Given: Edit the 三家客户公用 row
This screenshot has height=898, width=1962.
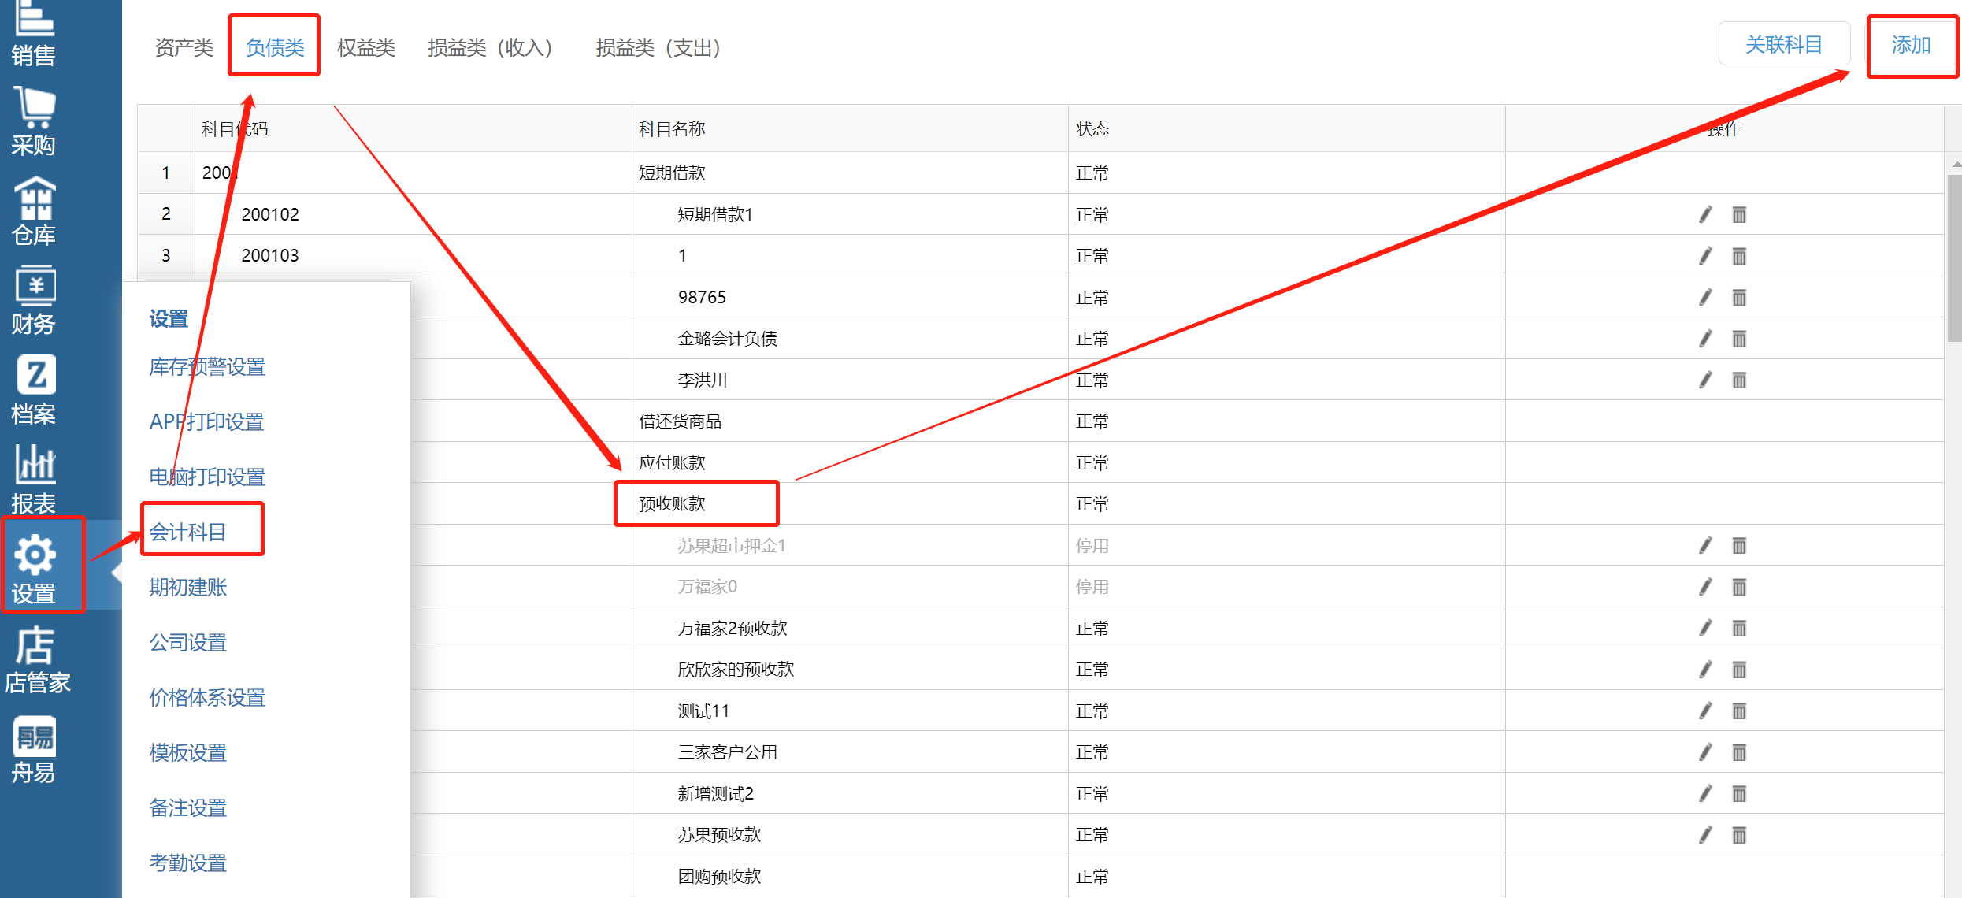Looking at the screenshot, I should pyautogui.click(x=1705, y=752).
